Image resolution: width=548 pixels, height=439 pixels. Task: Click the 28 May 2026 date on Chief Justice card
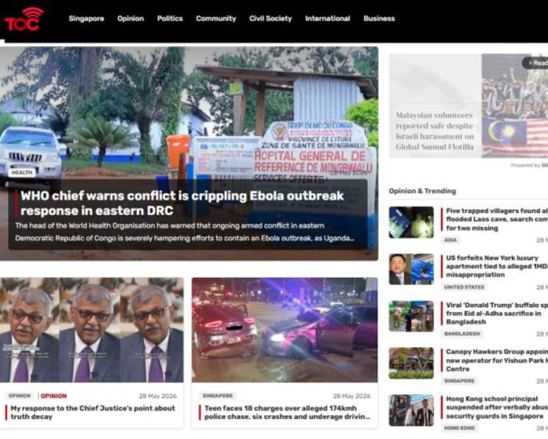click(158, 396)
